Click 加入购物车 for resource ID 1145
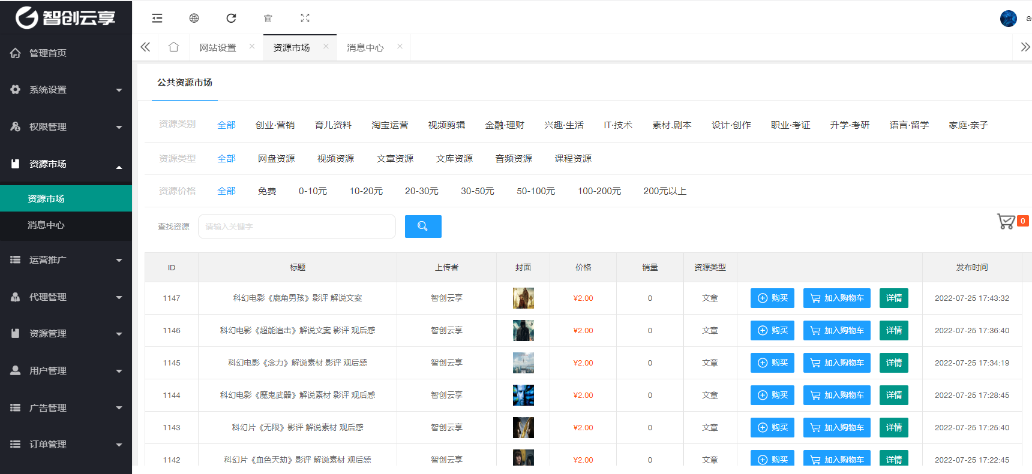 click(836, 363)
